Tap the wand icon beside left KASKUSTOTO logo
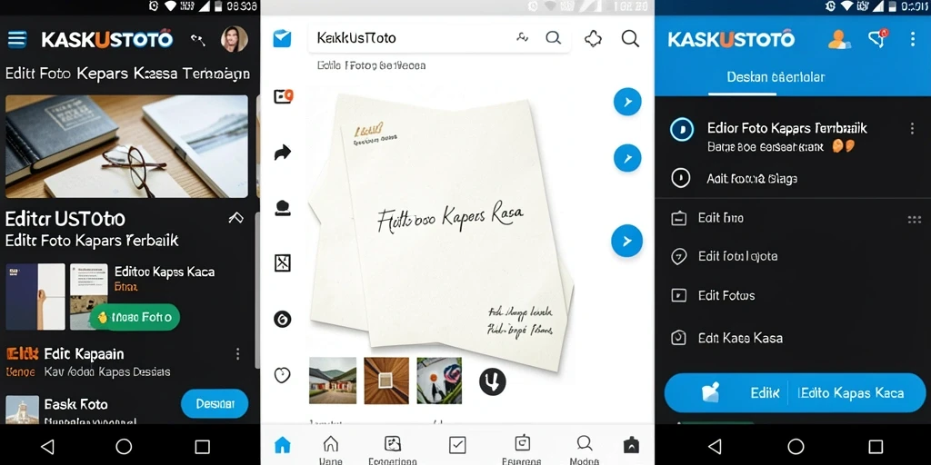931x465 pixels. pos(197,40)
